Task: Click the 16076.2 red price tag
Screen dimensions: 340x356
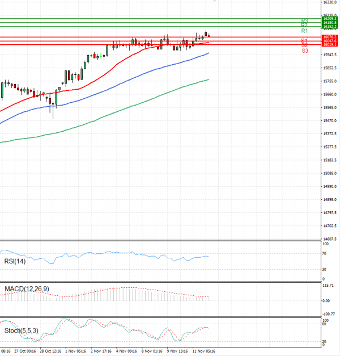Action: point(330,37)
